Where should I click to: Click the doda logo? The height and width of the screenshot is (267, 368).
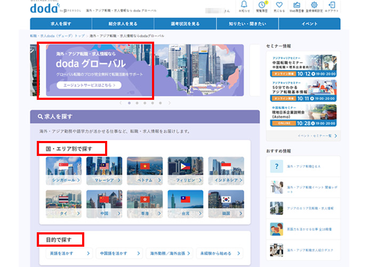pos(45,8)
